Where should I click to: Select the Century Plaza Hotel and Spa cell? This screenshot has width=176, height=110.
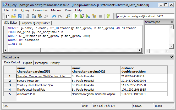(44, 85)
